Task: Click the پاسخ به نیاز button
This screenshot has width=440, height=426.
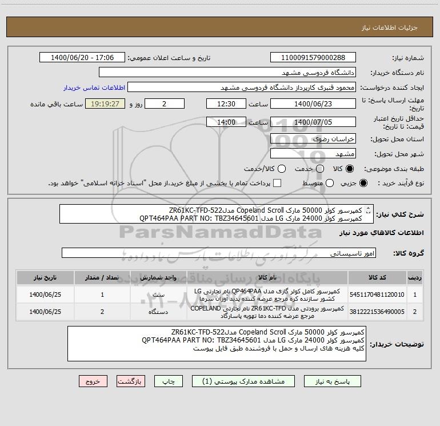Action: coord(332,381)
